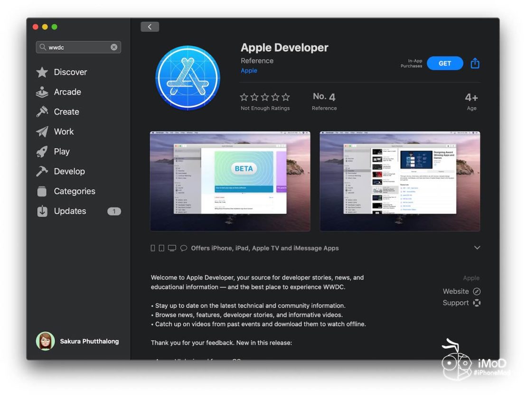
Task: Open the Apple developer page link
Action: pos(249,70)
